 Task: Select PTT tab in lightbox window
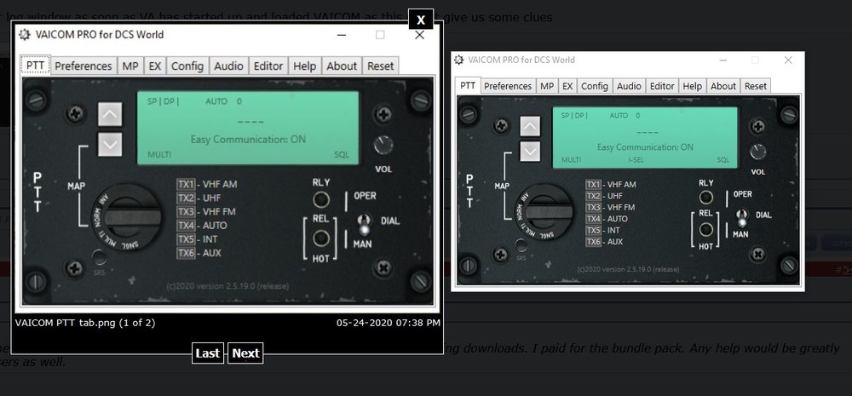coord(35,66)
